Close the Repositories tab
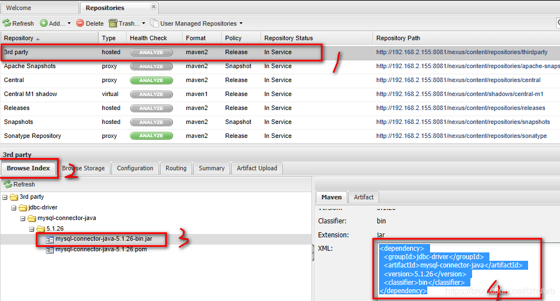Image resolution: width=560 pixels, height=301 pixels. (x=153, y=6)
